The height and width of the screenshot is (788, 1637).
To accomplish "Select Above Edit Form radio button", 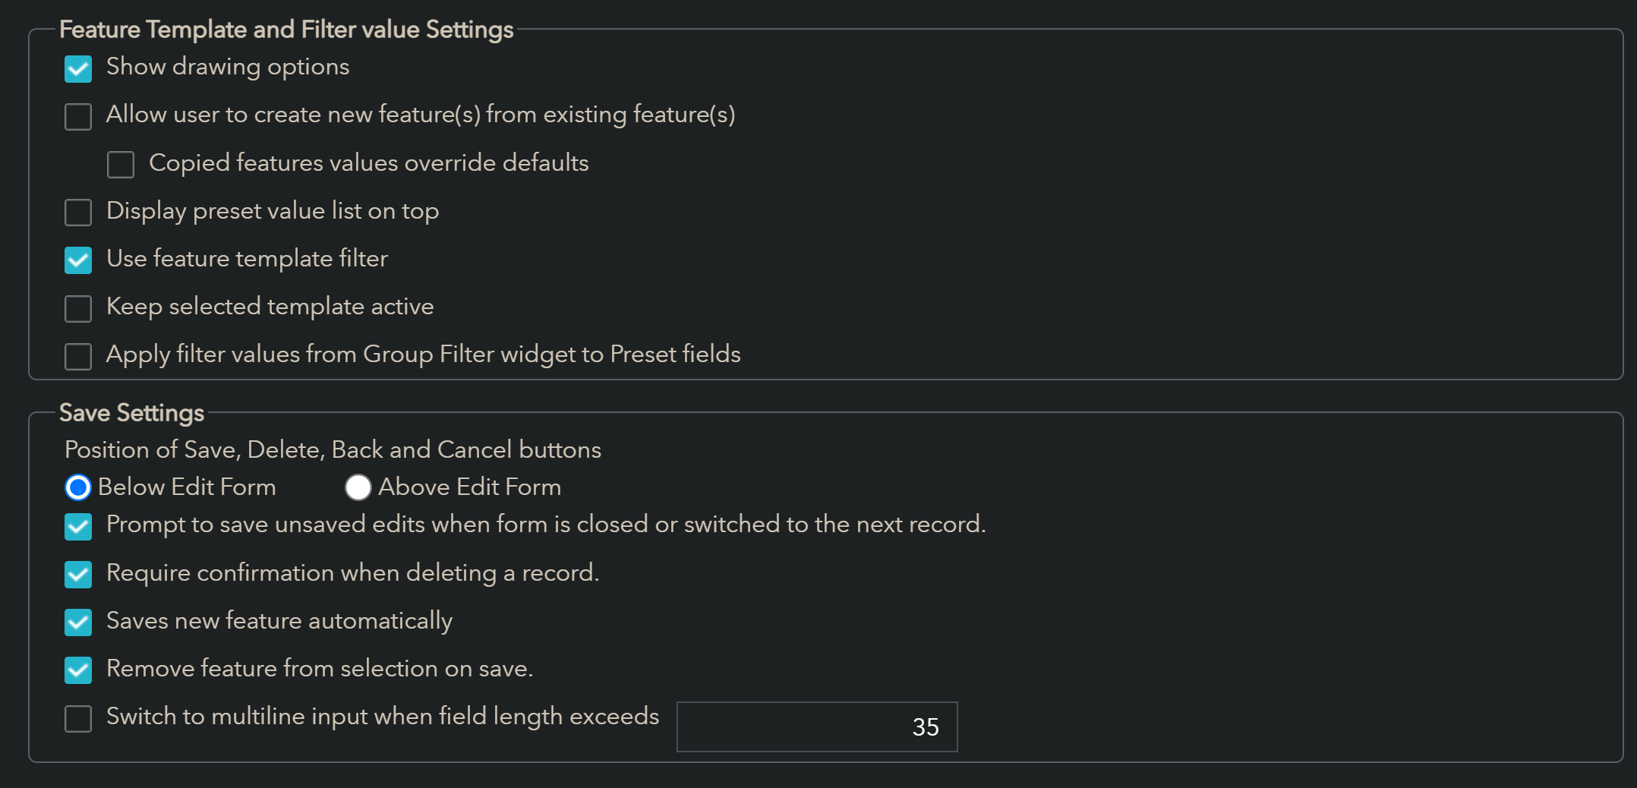I will click(358, 487).
